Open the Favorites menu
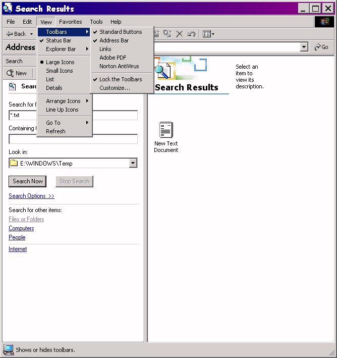 click(x=71, y=22)
